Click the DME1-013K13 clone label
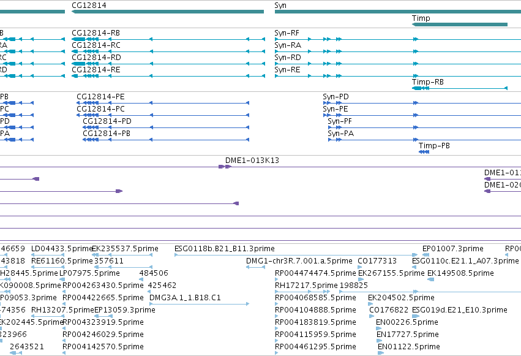521x356 pixels. coord(252,161)
